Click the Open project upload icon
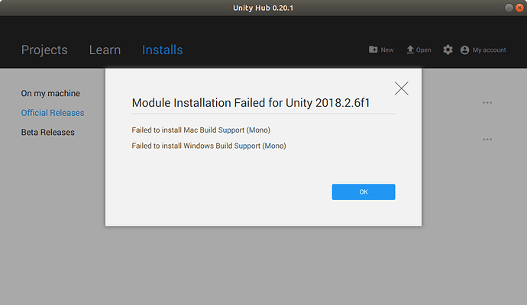This screenshot has height=305, width=527. (410, 50)
